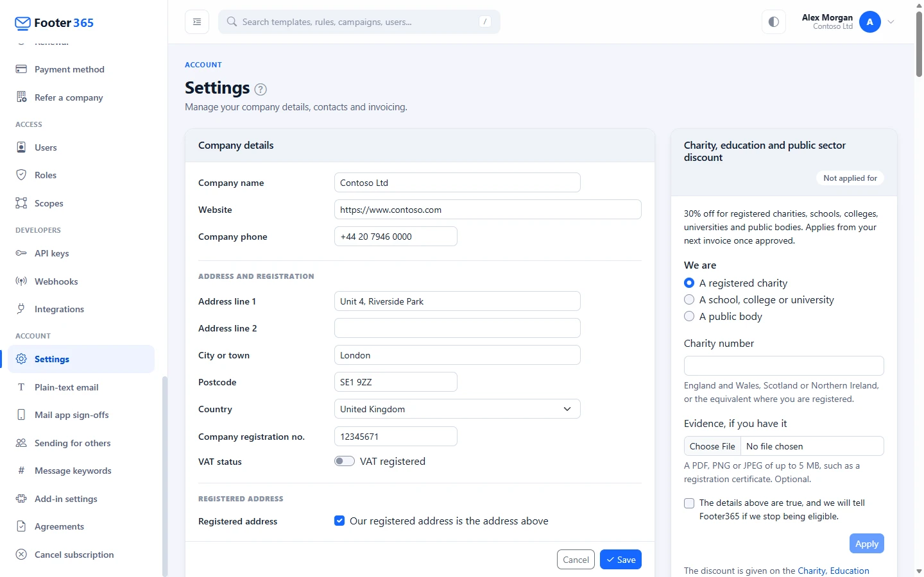Click the Mail app sign-offs phone icon
Image resolution: width=924 pixels, height=577 pixels.
coord(21,415)
